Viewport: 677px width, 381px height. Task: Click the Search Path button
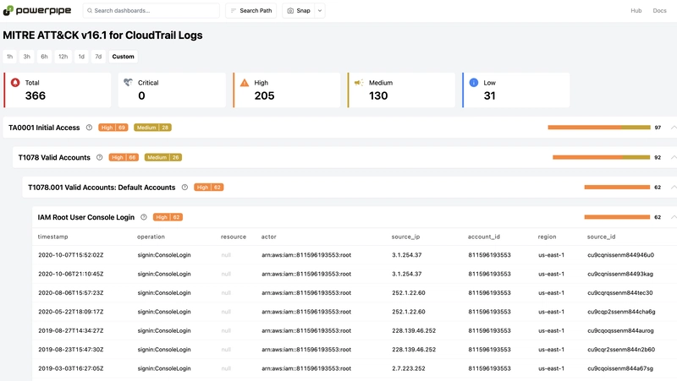pos(250,11)
